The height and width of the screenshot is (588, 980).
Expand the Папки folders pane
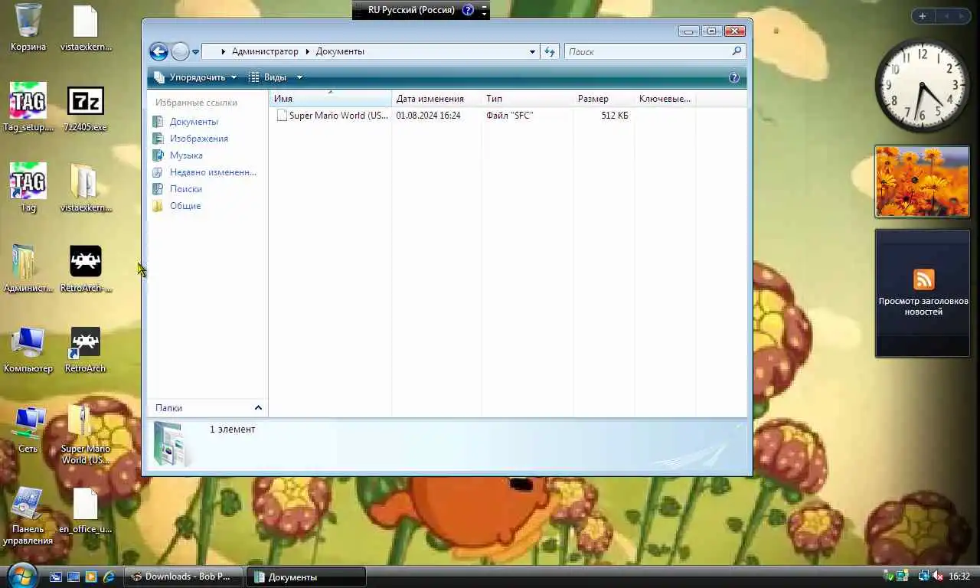[x=207, y=408]
